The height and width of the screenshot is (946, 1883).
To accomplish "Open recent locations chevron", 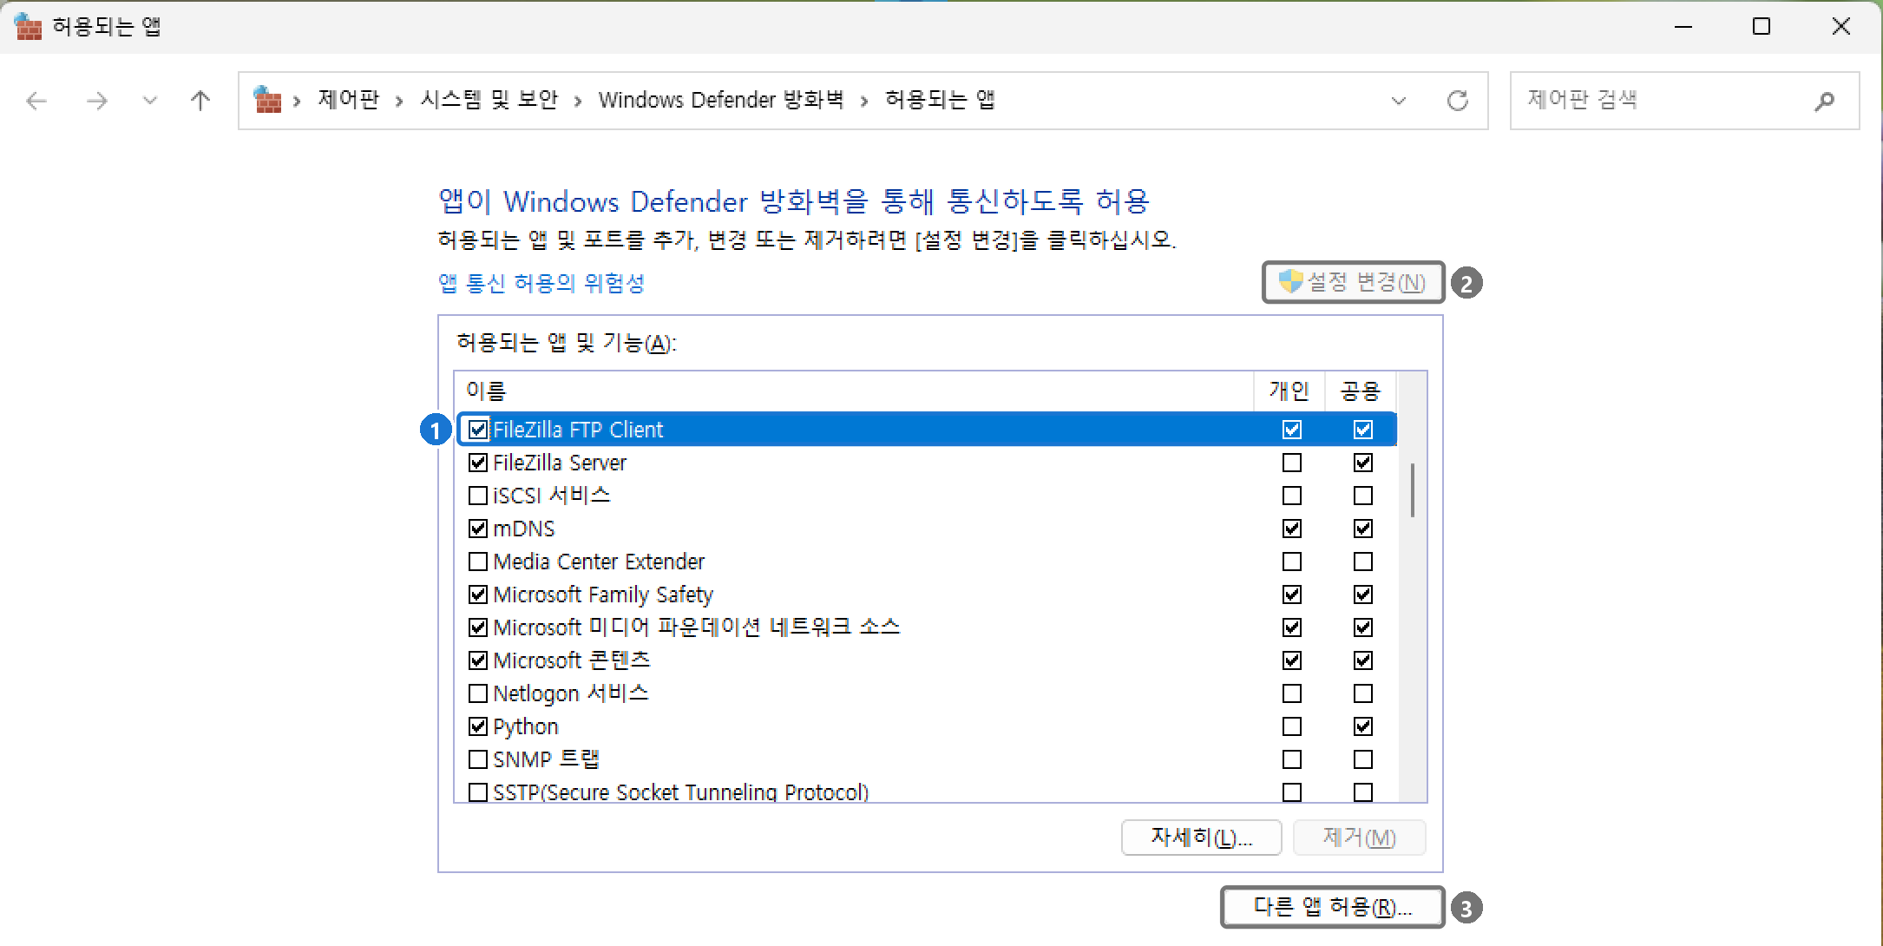I will coord(150,102).
